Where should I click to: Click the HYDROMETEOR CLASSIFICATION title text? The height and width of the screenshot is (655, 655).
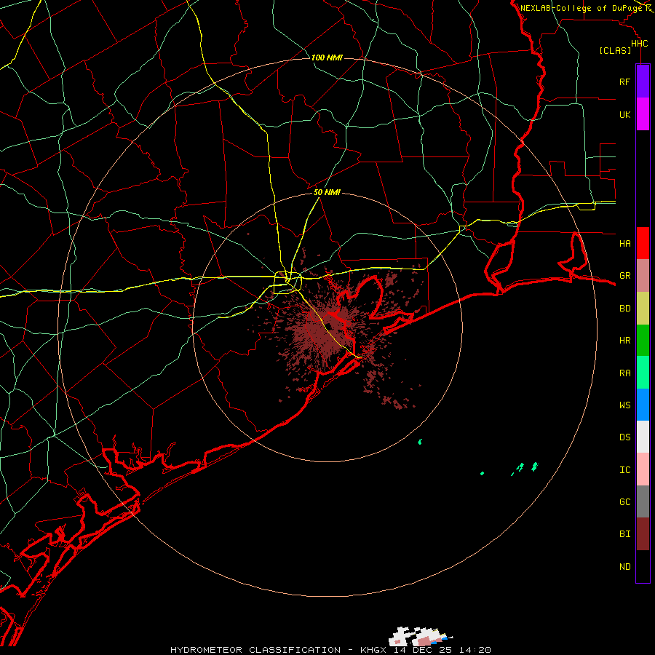255,650
